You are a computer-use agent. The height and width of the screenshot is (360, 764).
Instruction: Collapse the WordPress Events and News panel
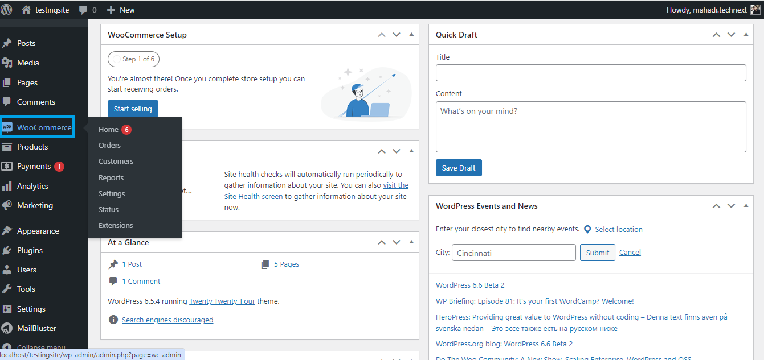coord(746,206)
